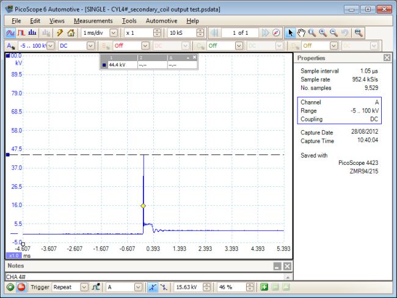Image resolution: width=397 pixels, height=298 pixels.
Task: Go to previous waveform buffer
Action: 214,33
